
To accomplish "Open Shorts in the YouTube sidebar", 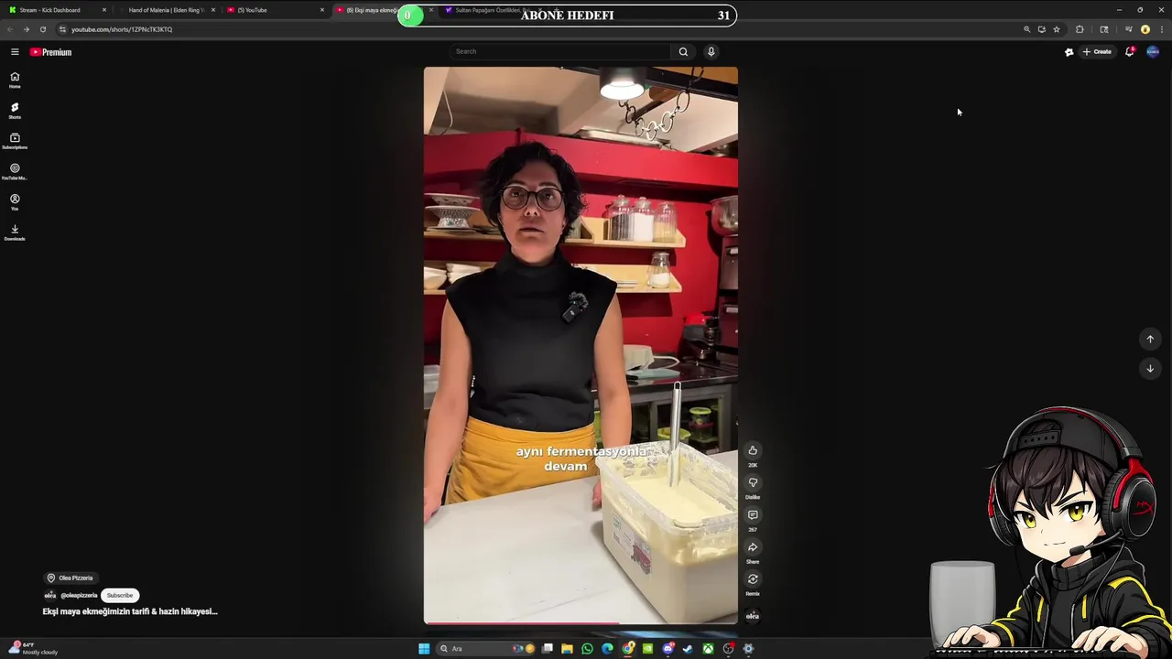I will pyautogui.click(x=15, y=111).
